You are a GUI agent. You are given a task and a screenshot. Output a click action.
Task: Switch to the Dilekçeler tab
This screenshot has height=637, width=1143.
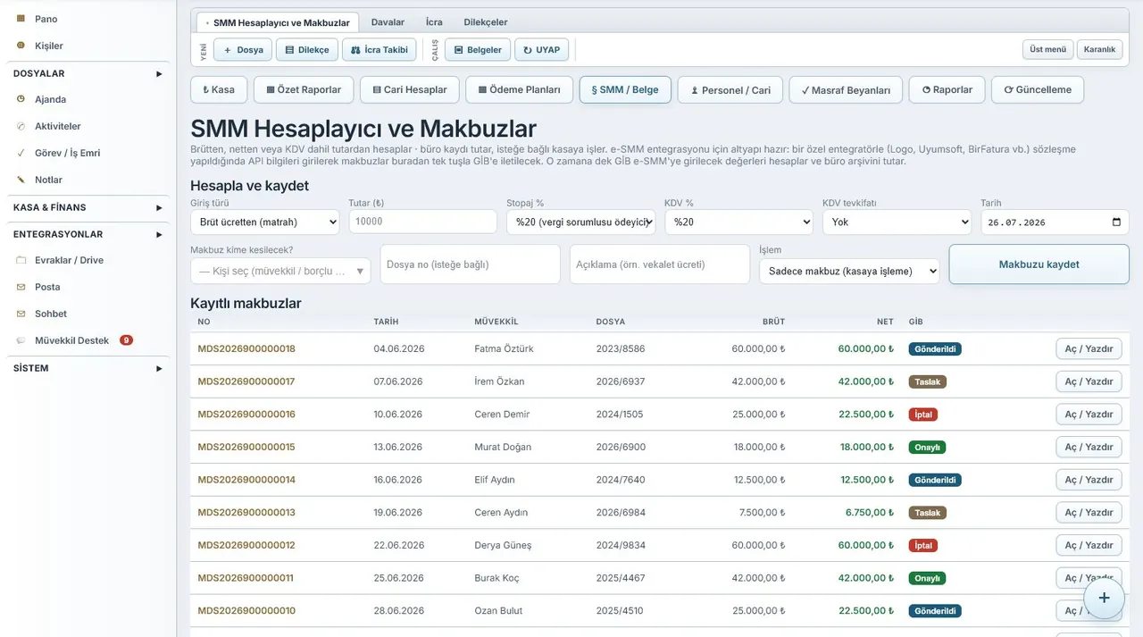tap(486, 22)
